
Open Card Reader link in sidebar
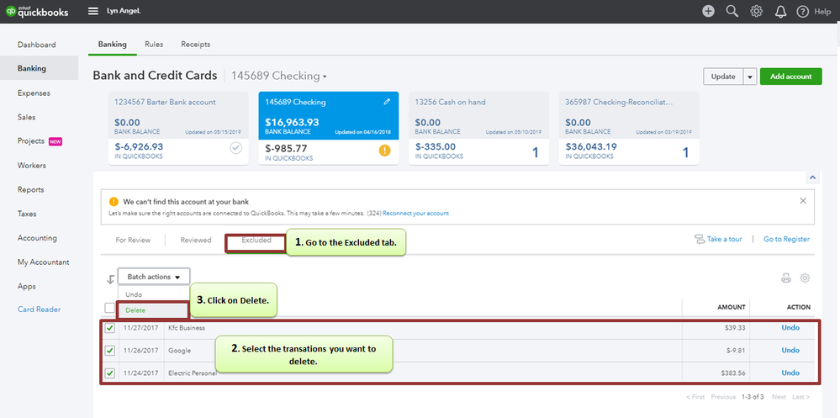pos(40,310)
